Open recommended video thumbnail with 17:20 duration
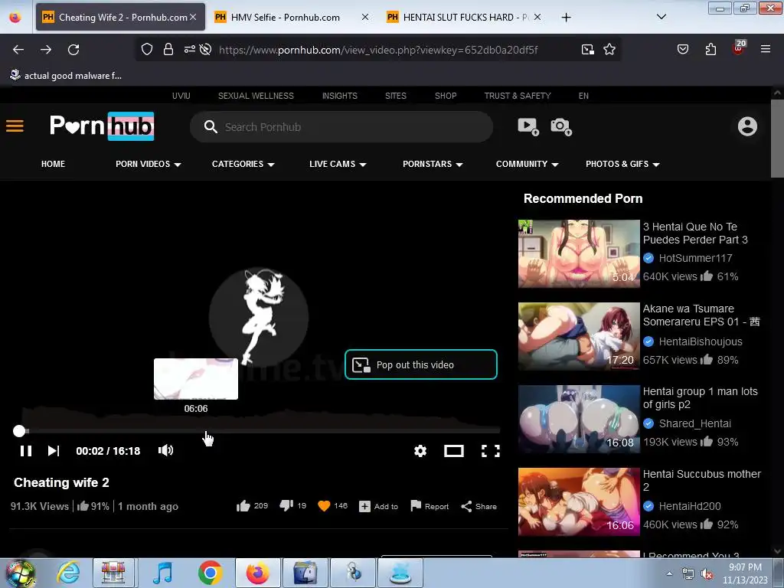 tap(579, 336)
